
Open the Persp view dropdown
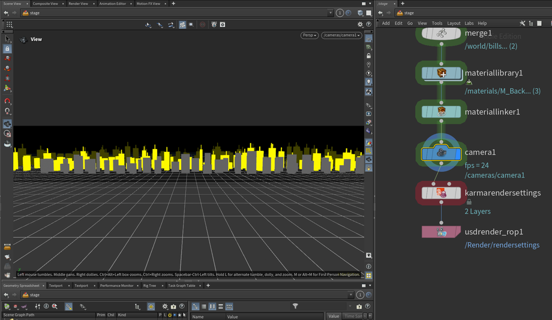(x=310, y=35)
